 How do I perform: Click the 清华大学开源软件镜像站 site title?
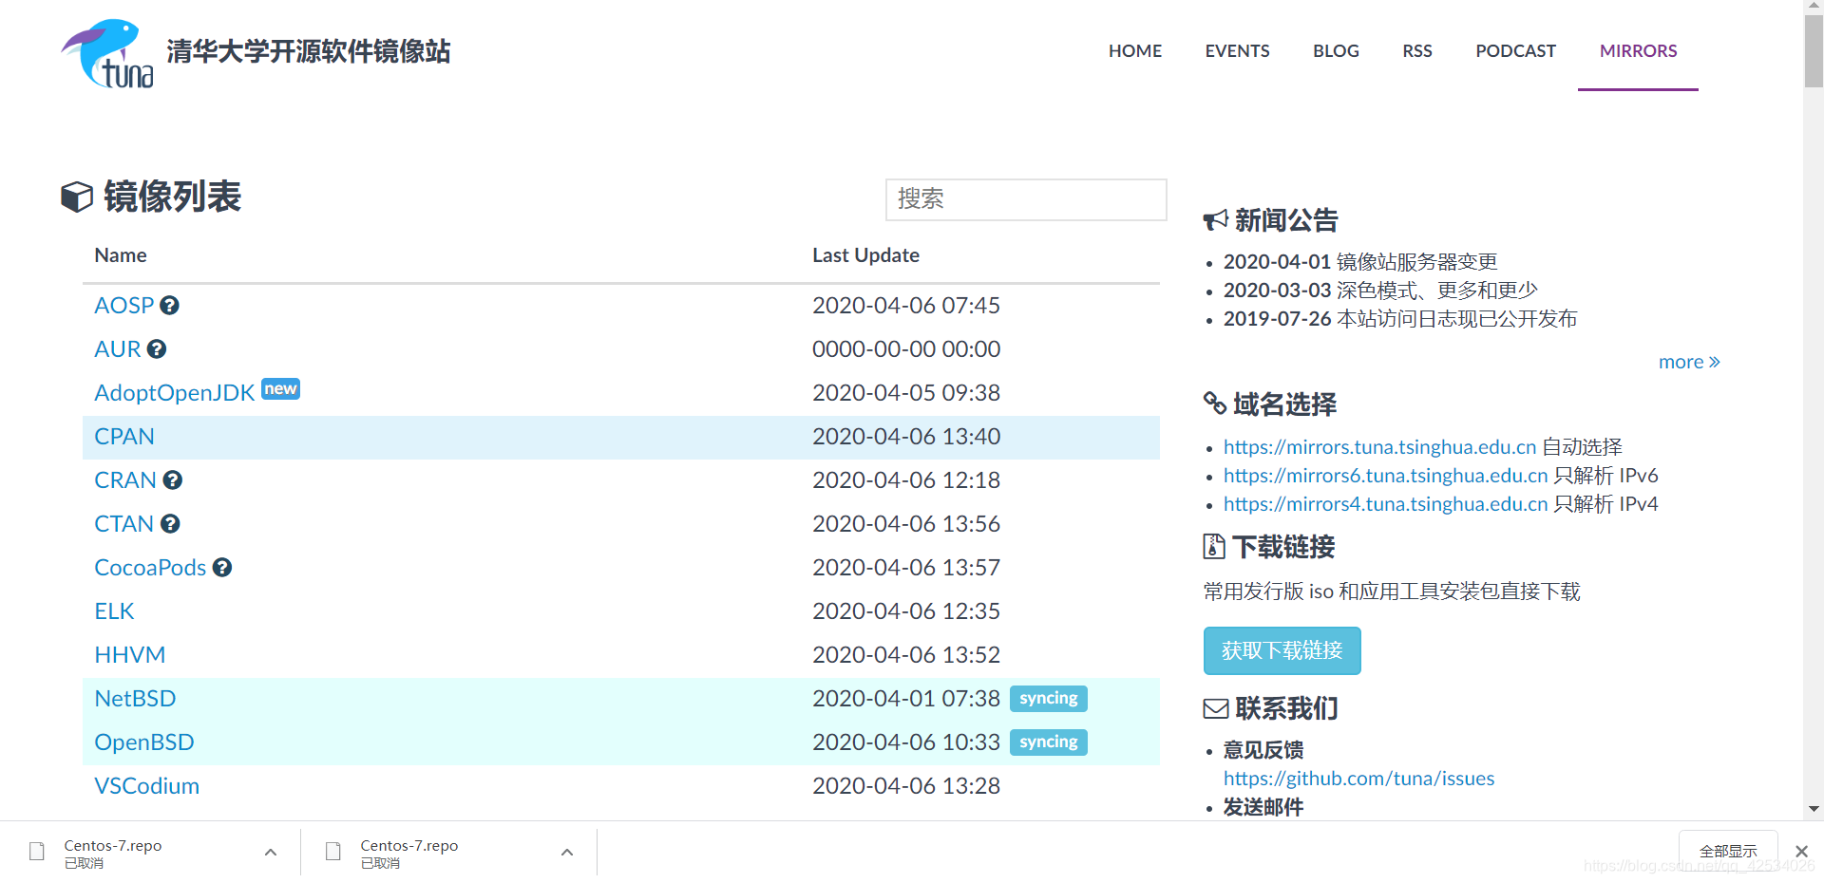click(x=309, y=51)
